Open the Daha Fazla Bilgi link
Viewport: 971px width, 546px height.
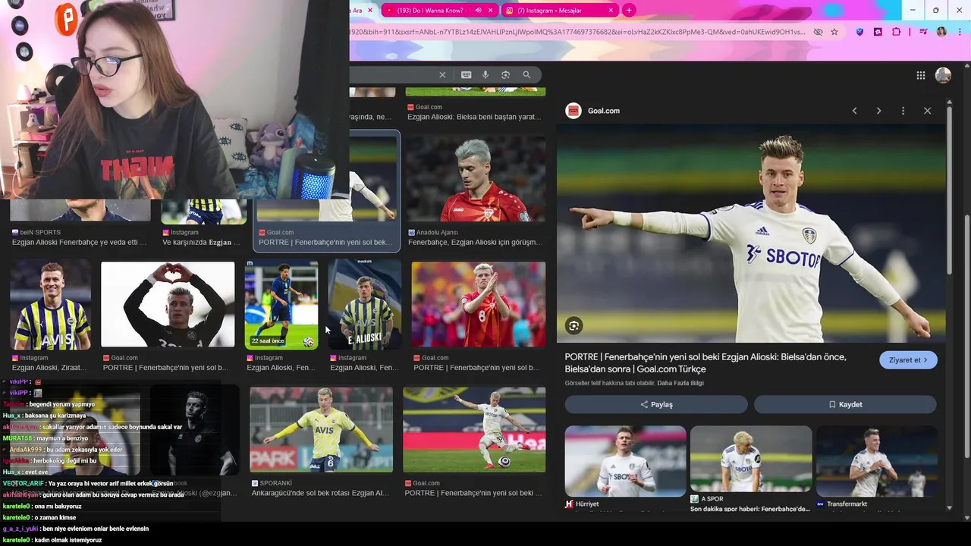click(680, 383)
